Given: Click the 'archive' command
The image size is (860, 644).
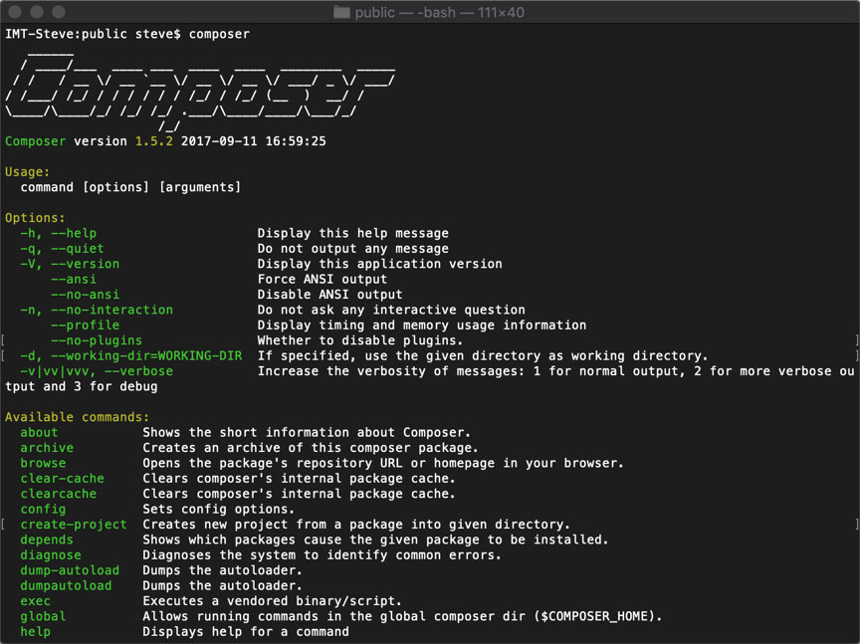Looking at the screenshot, I should pyautogui.click(x=47, y=448).
